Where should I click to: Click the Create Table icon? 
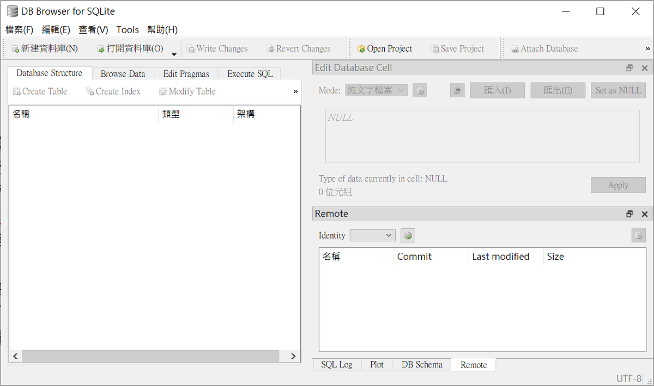[17, 91]
